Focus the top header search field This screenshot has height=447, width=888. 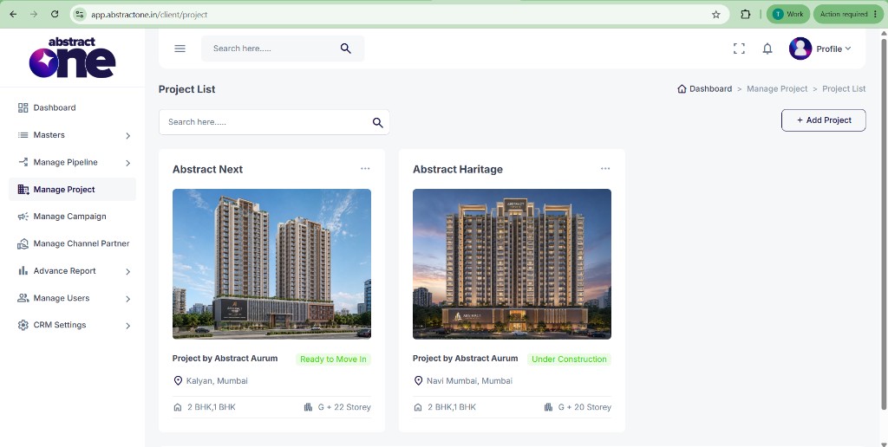[283, 49]
